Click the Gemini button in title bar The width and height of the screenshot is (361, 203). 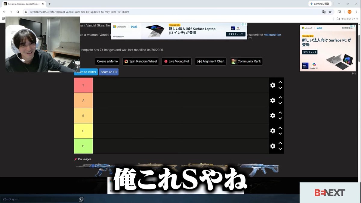pos(320,4)
